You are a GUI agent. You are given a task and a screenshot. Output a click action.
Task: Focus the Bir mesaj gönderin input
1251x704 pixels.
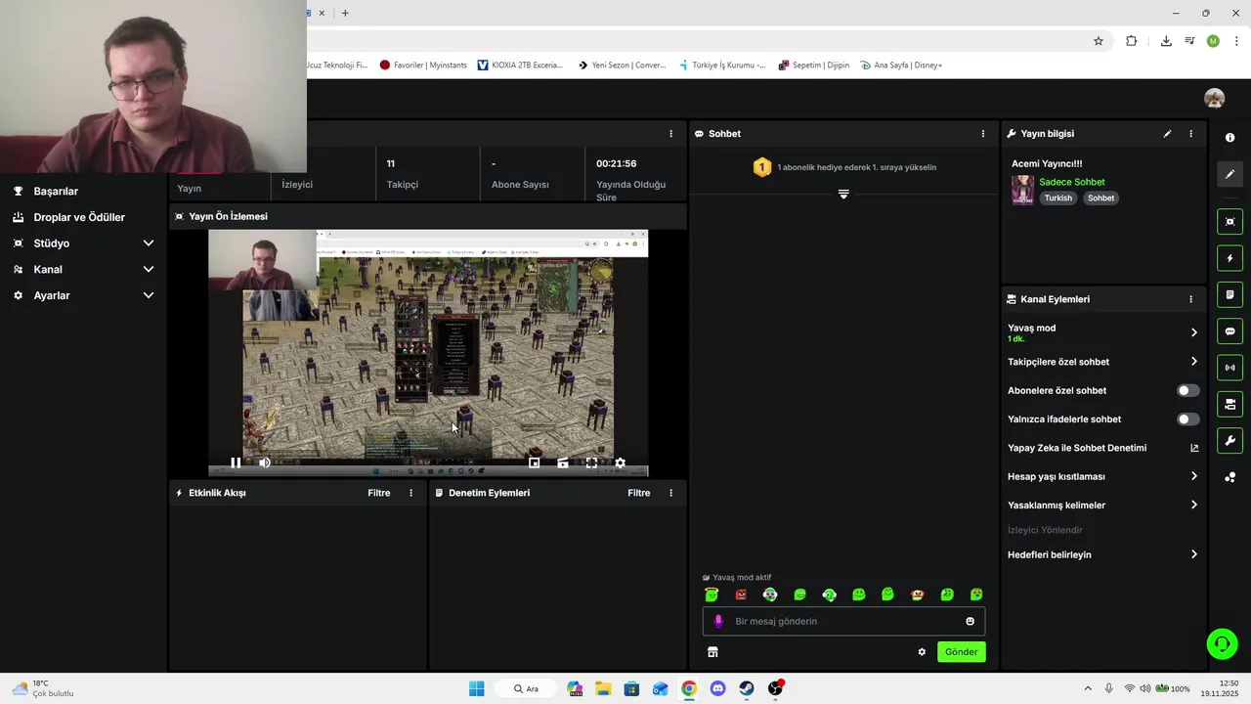point(843,621)
